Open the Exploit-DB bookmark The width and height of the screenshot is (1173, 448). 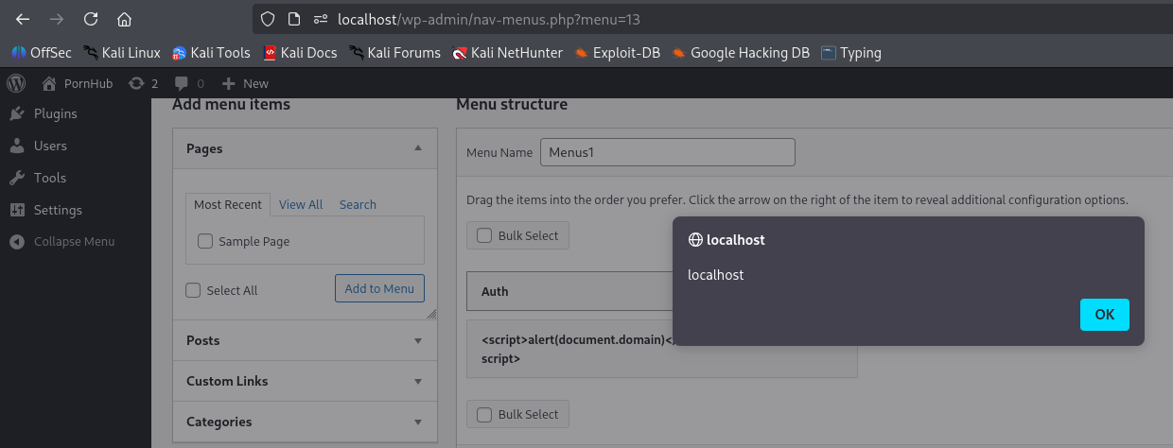click(x=617, y=53)
